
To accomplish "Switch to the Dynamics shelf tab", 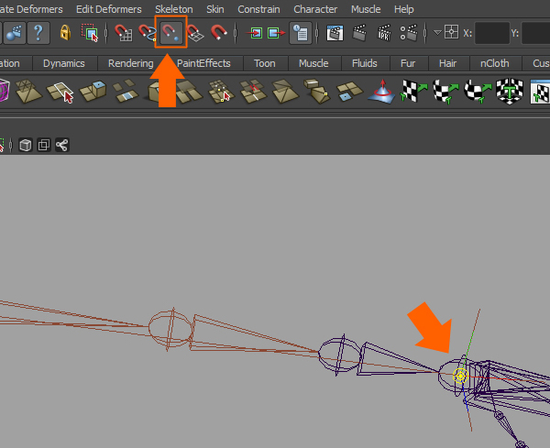I will coord(64,63).
